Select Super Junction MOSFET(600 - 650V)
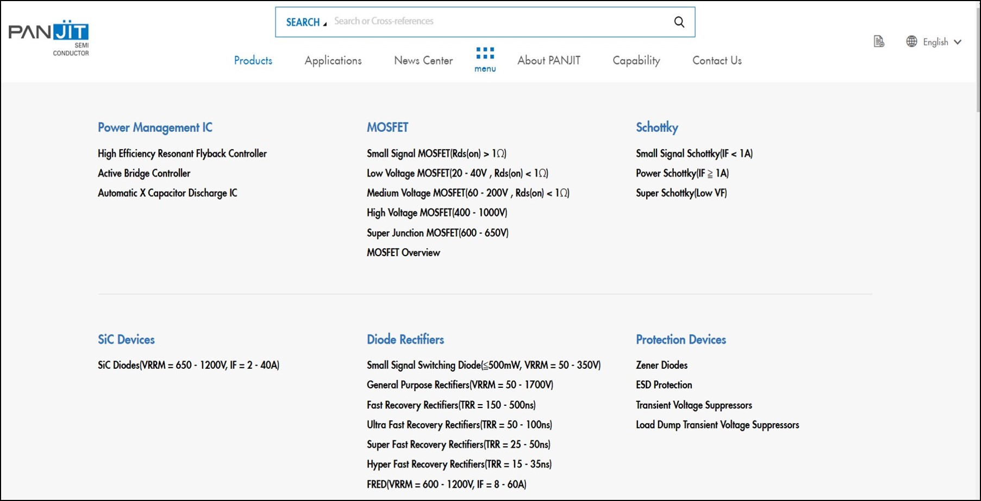This screenshot has height=501, width=981. [438, 233]
